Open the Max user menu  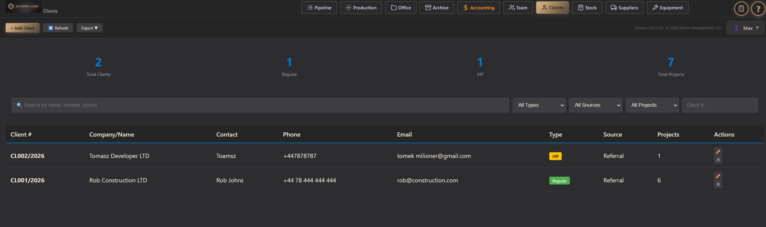click(745, 28)
